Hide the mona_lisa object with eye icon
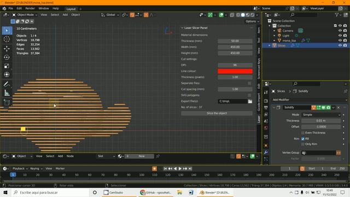The image size is (350, 197). point(340,40)
